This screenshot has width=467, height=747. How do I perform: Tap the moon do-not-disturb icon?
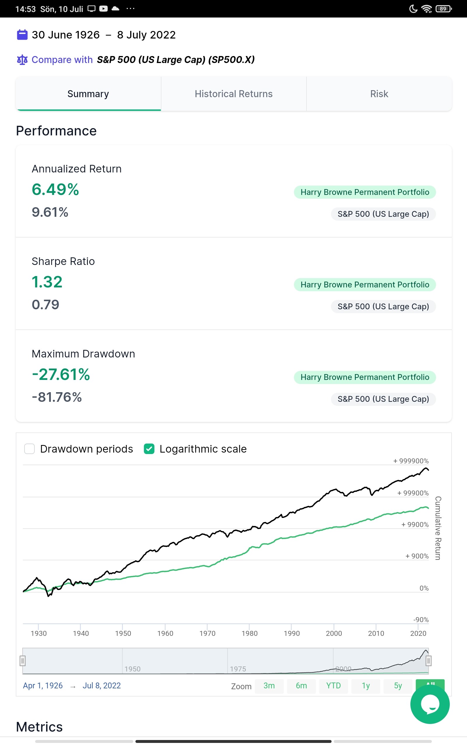pyautogui.click(x=413, y=9)
